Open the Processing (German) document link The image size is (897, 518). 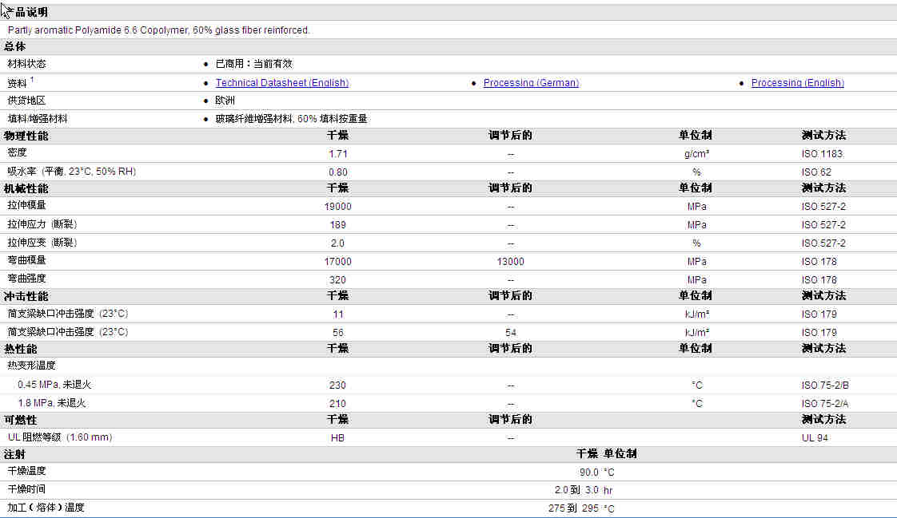coord(531,83)
